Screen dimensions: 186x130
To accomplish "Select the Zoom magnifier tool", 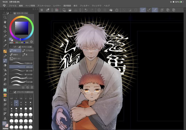I will pos(5,17).
